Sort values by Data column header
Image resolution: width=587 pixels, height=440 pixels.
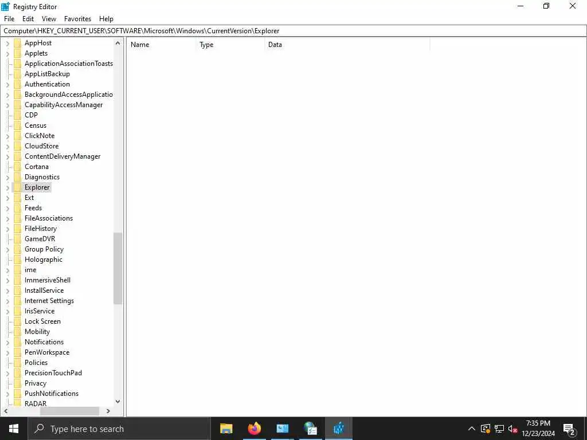click(347, 45)
